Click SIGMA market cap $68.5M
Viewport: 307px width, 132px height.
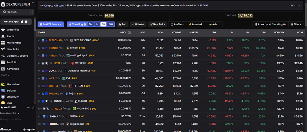coord(298,116)
